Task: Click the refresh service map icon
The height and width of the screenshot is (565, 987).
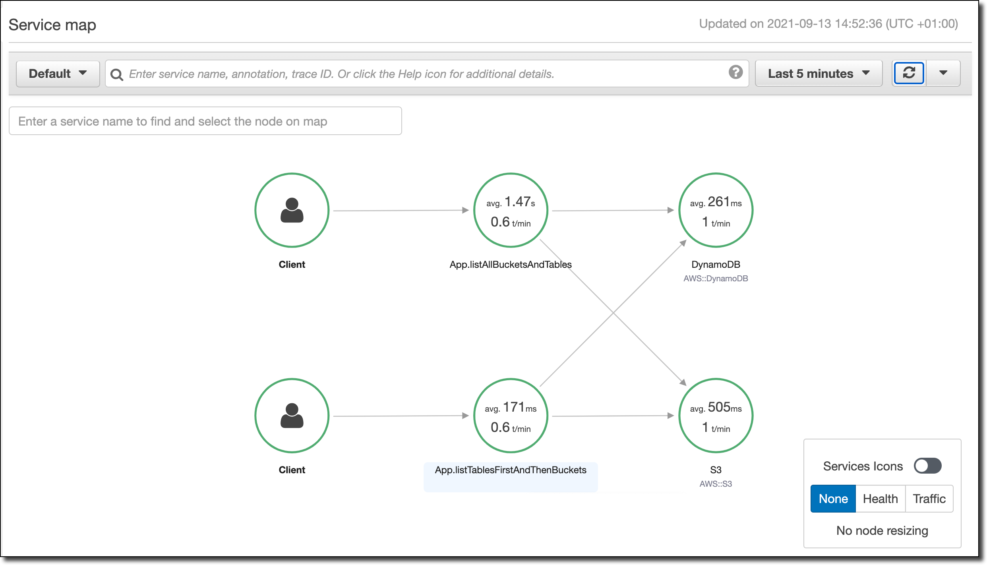Action: 909,73
